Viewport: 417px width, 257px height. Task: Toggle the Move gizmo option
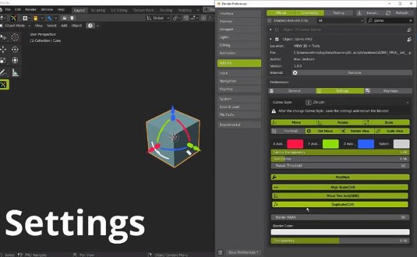point(294,123)
